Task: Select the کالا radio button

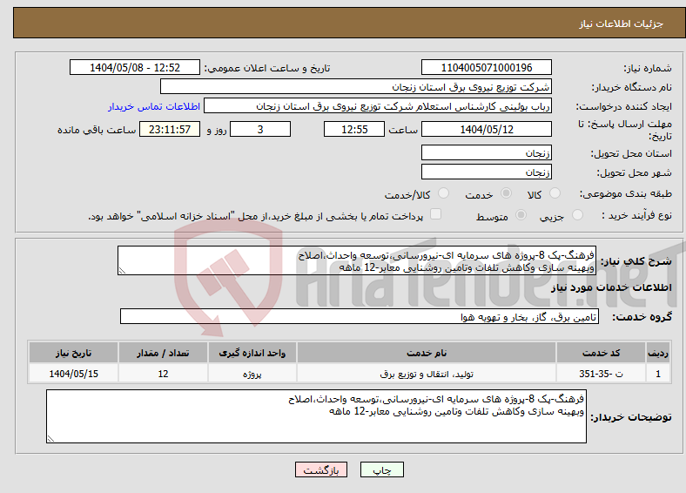Action: (x=555, y=193)
